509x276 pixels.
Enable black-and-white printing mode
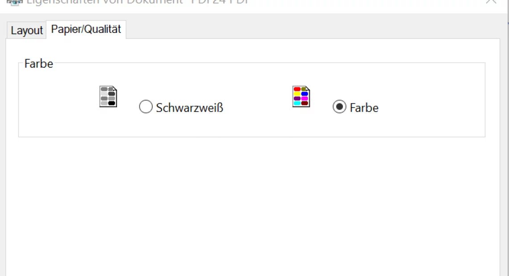click(146, 107)
